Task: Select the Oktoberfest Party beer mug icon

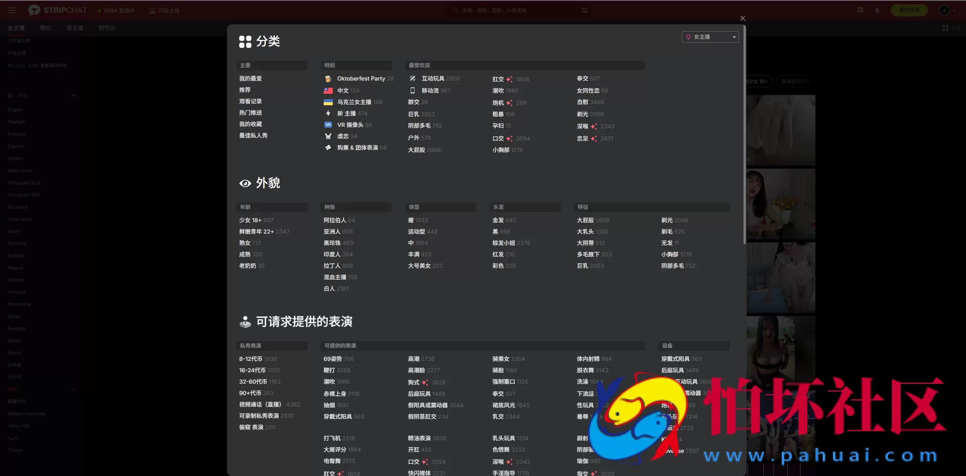Action: click(x=328, y=79)
